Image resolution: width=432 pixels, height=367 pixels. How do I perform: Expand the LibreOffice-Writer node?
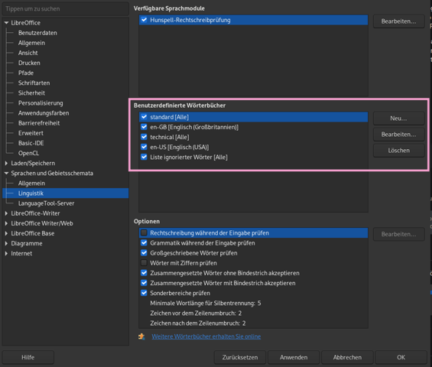pos(6,213)
